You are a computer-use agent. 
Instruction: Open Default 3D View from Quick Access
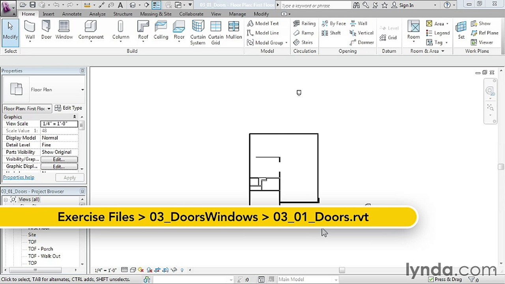(133, 5)
